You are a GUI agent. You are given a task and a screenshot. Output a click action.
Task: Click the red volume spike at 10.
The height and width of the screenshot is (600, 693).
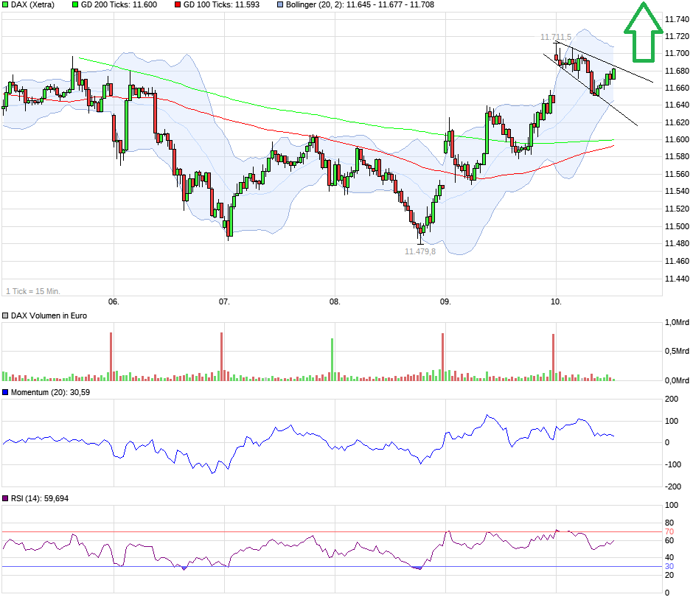(x=553, y=357)
